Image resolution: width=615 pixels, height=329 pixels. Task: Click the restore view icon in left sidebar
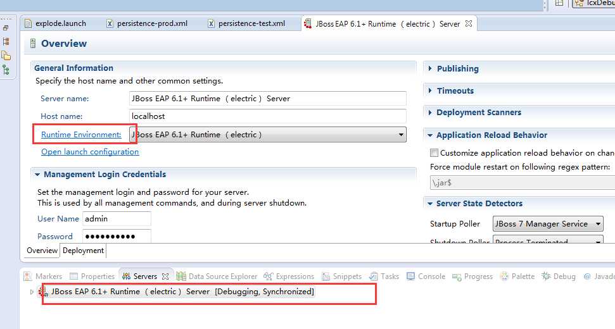click(6, 28)
